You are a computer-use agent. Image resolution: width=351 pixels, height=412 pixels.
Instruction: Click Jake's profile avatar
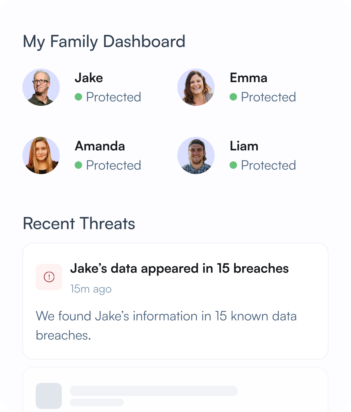coord(41,87)
